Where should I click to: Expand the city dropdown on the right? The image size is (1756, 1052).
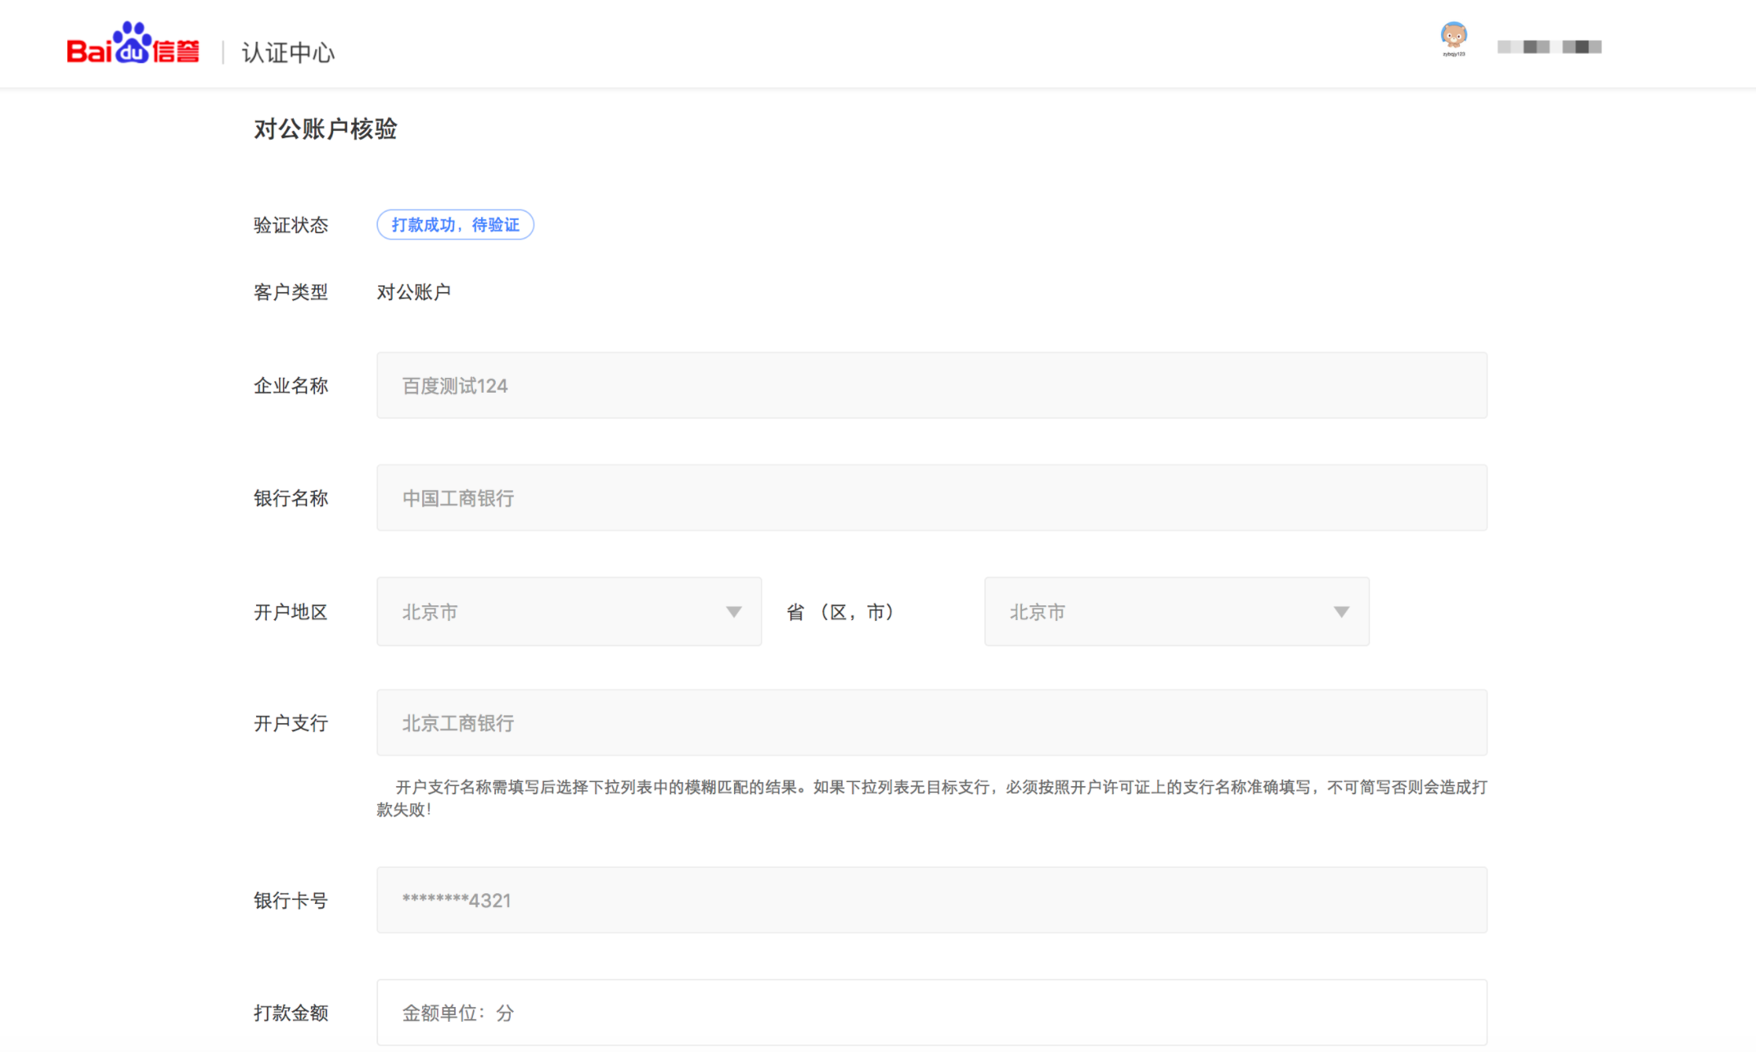click(1176, 611)
